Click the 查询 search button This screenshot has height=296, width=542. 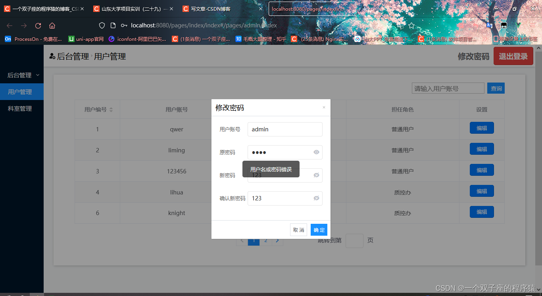496,88
